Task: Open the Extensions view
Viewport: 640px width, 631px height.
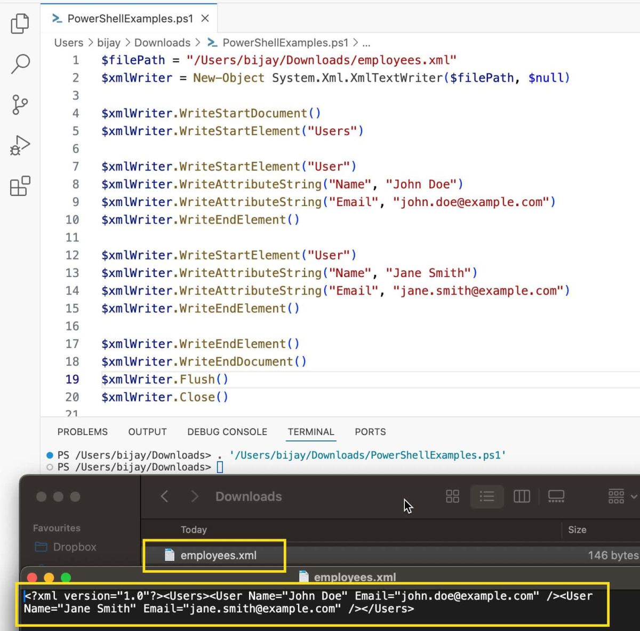Action: click(x=20, y=186)
